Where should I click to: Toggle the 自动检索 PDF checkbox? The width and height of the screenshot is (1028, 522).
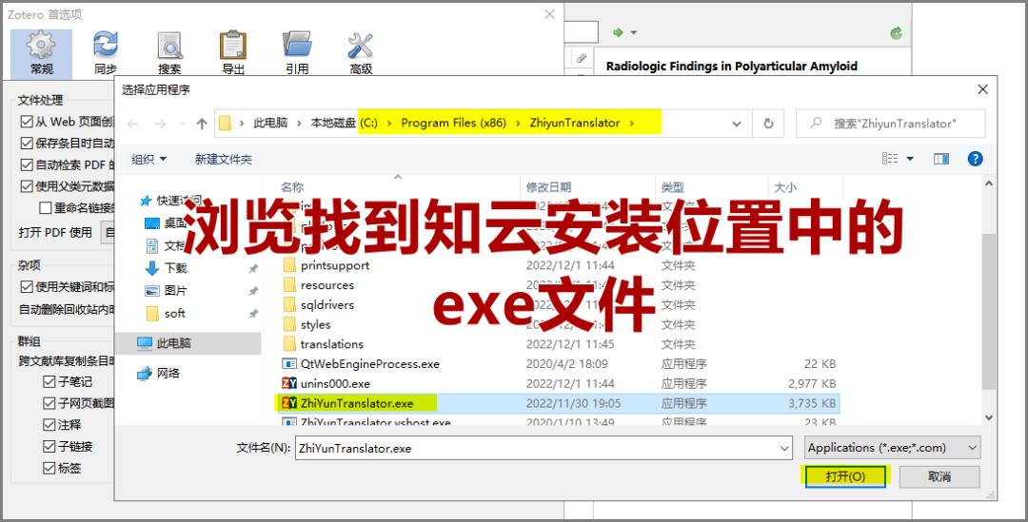[27, 165]
